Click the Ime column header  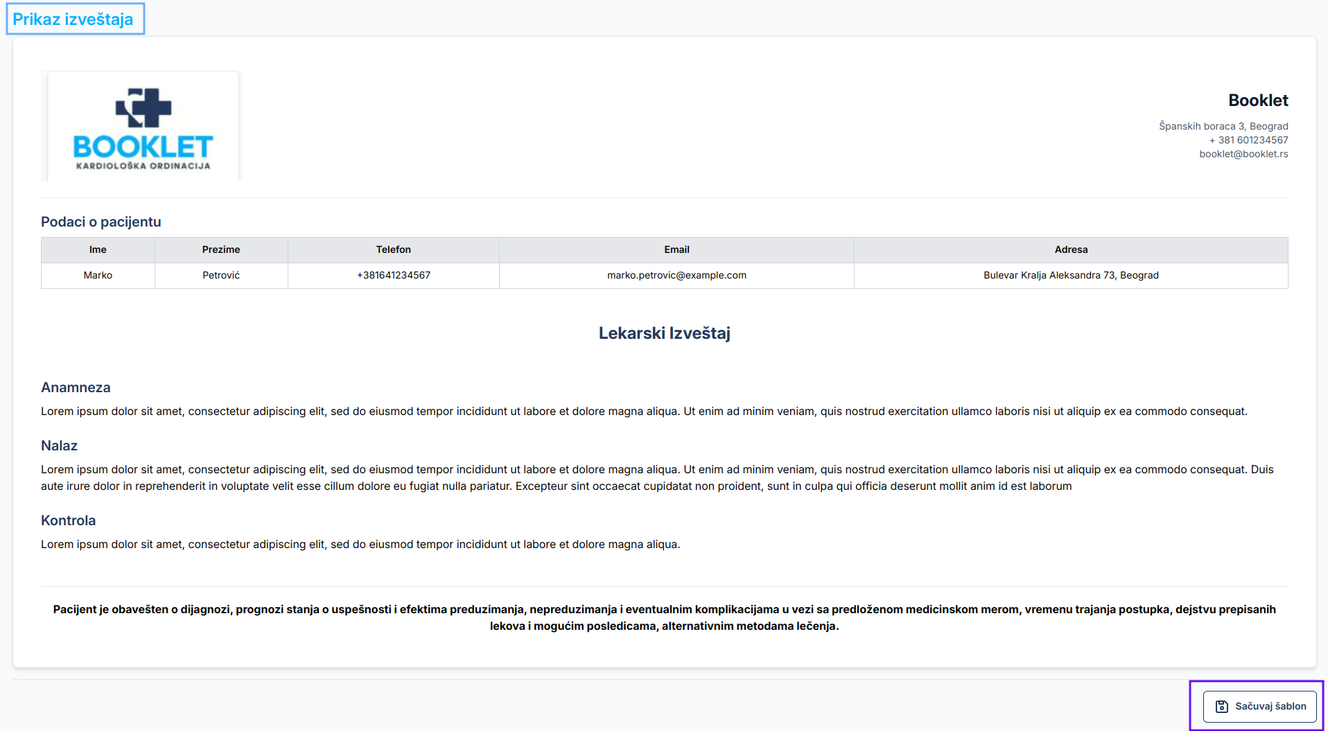(98, 249)
